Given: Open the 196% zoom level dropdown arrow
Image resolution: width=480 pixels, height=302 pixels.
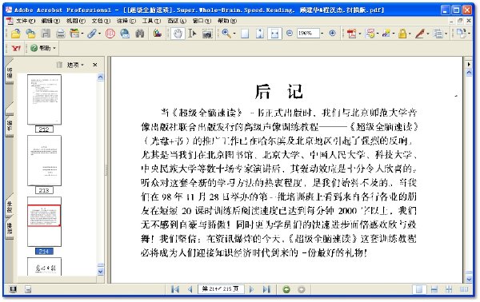Looking at the screenshot, I should (x=322, y=34).
